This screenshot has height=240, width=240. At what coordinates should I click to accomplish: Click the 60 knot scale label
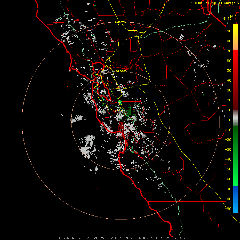click(x=229, y=61)
